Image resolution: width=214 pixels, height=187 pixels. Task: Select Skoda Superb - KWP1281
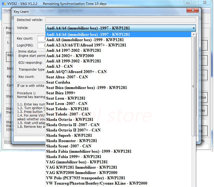[118, 136]
